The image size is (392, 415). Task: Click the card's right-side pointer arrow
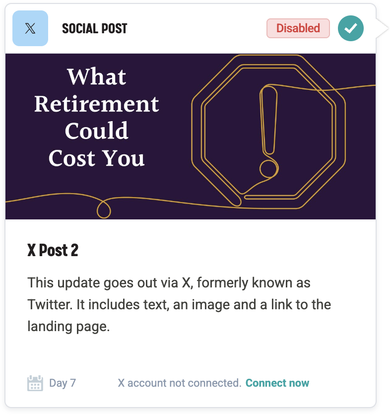[x=382, y=28]
